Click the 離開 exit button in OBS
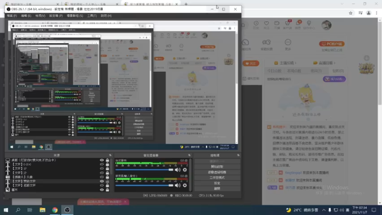 pos(217,188)
